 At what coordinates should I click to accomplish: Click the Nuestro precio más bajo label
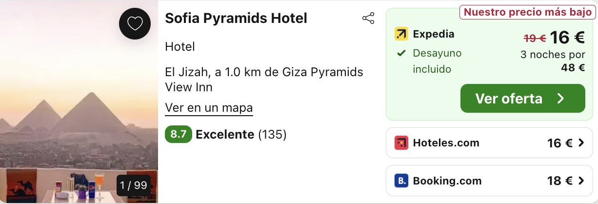coord(528,12)
